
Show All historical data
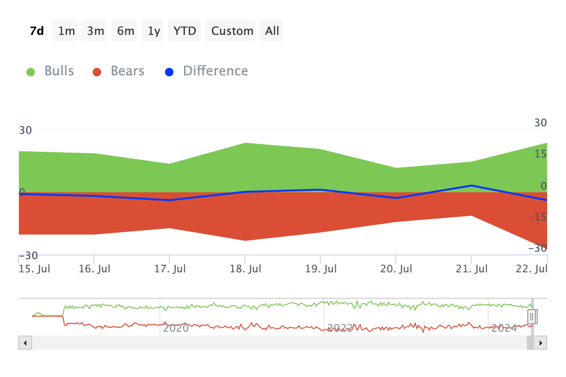click(272, 31)
